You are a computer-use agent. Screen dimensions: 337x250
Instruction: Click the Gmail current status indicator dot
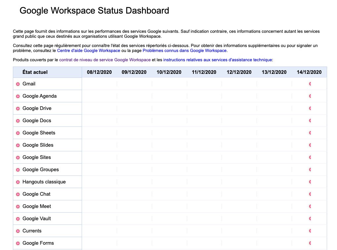[18, 84]
